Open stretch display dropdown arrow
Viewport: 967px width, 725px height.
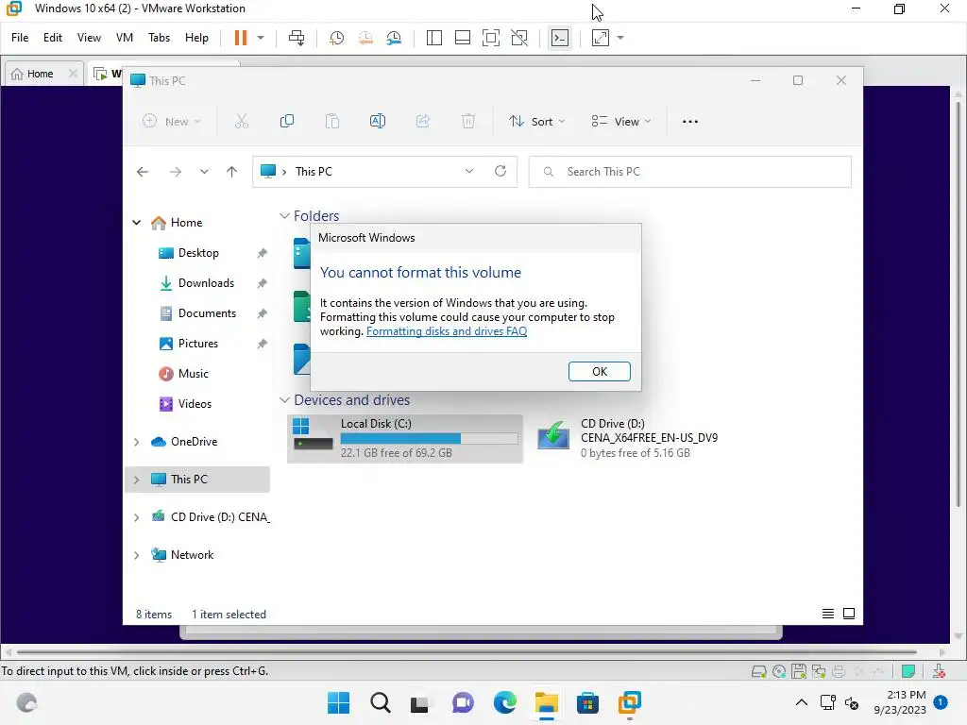pyautogui.click(x=620, y=38)
